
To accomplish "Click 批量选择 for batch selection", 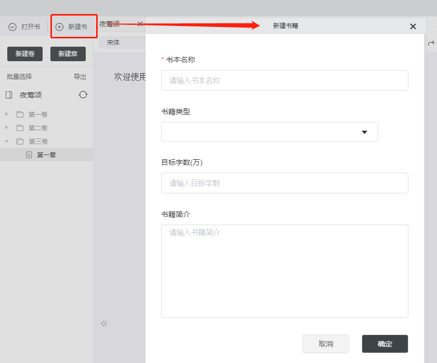I will [19, 77].
